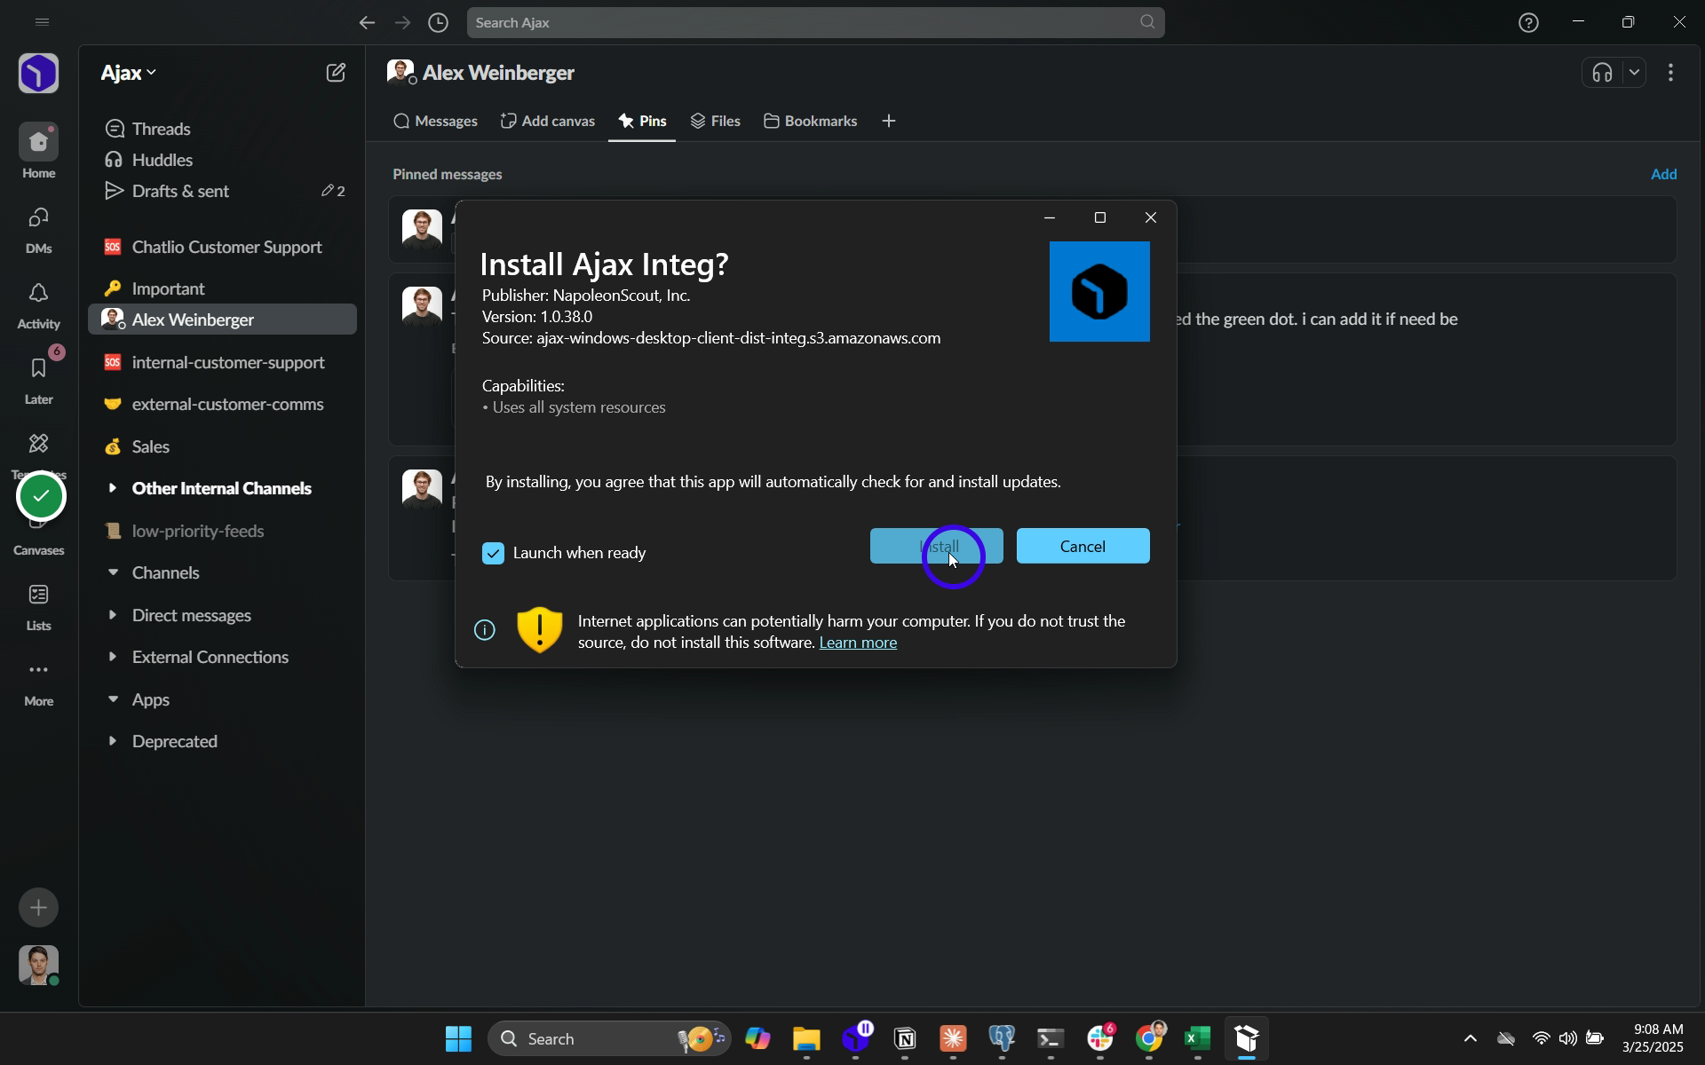Screen dimensions: 1705x1065
Task: Compose a new message icon
Action: point(336,73)
